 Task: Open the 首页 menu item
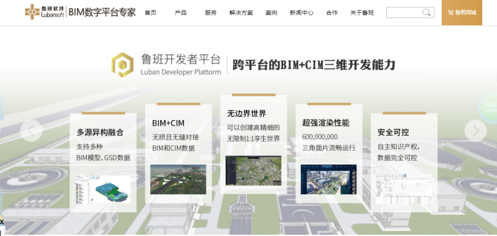151,13
